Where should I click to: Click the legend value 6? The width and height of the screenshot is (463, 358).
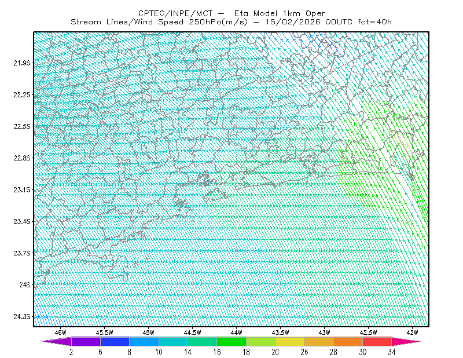(100, 352)
